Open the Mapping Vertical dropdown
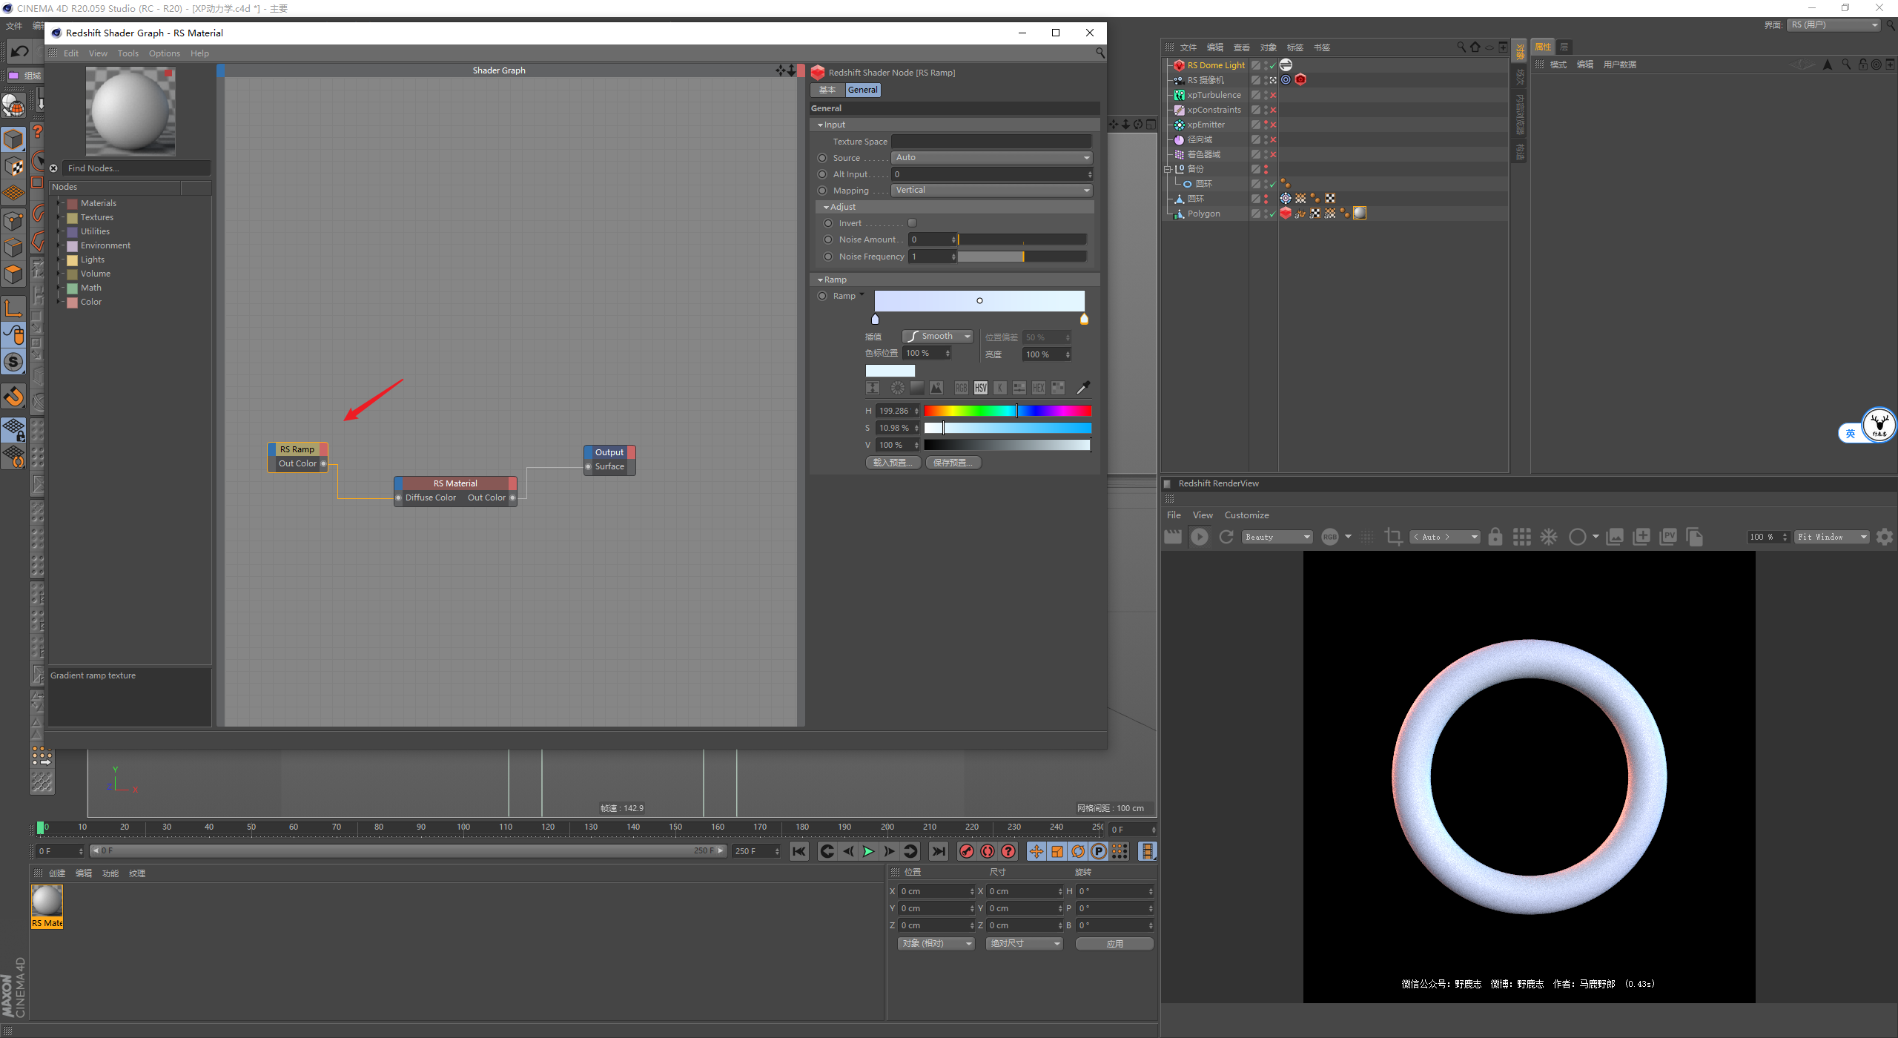 (x=992, y=191)
